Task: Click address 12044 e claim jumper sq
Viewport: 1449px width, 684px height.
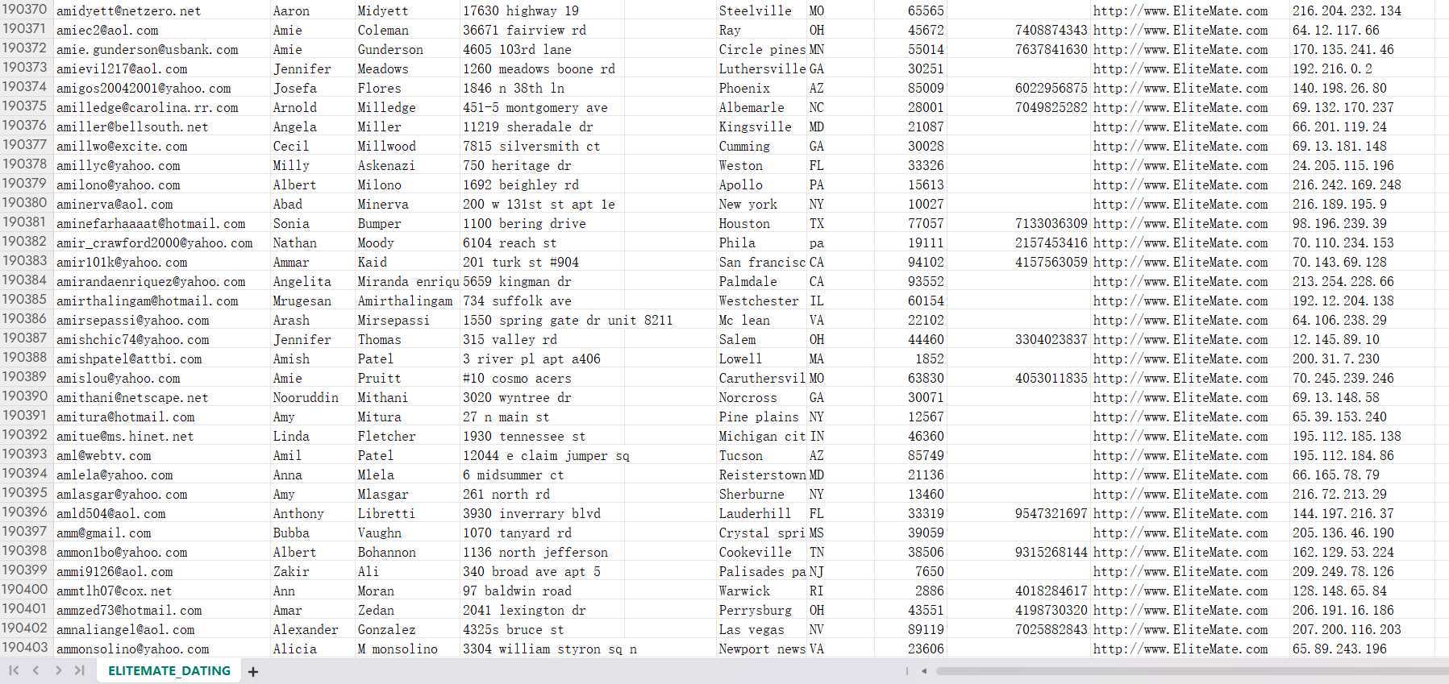Action: [x=547, y=455]
